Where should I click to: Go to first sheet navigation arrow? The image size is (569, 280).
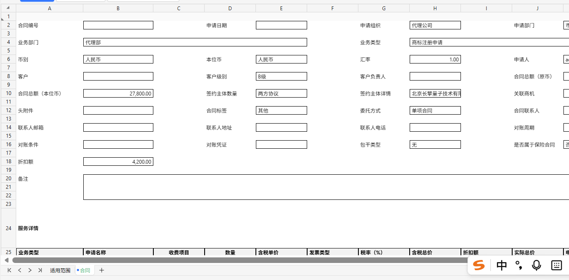(x=9, y=270)
